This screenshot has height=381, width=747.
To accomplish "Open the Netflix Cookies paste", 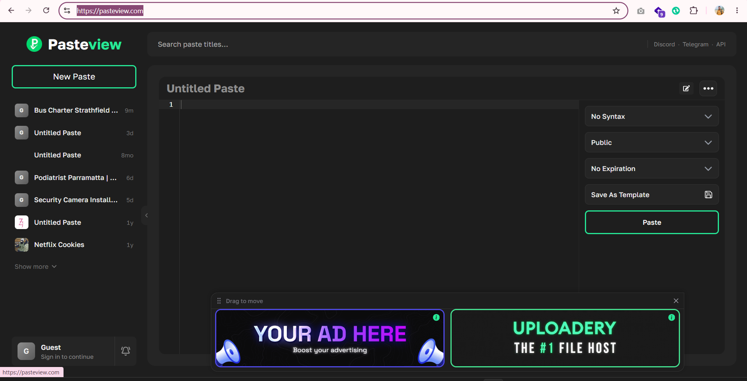I will click(x=74, y=245).
